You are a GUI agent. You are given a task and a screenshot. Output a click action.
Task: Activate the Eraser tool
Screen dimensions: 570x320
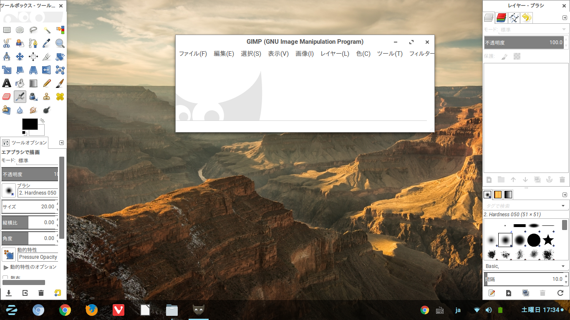tap(7, 97)
